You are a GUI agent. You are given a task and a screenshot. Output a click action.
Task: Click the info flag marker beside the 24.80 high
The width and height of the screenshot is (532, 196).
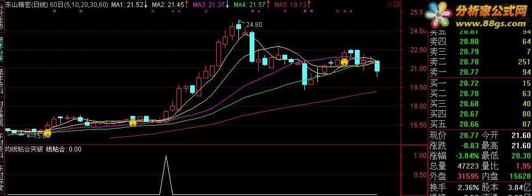[239, 21]
